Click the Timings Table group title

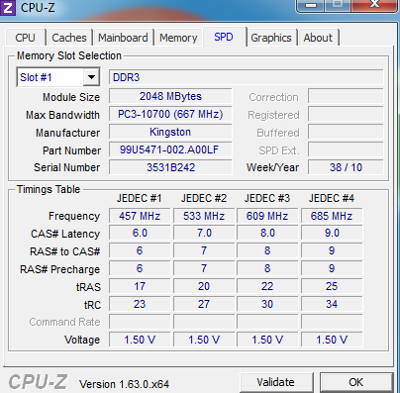(49, 189)
